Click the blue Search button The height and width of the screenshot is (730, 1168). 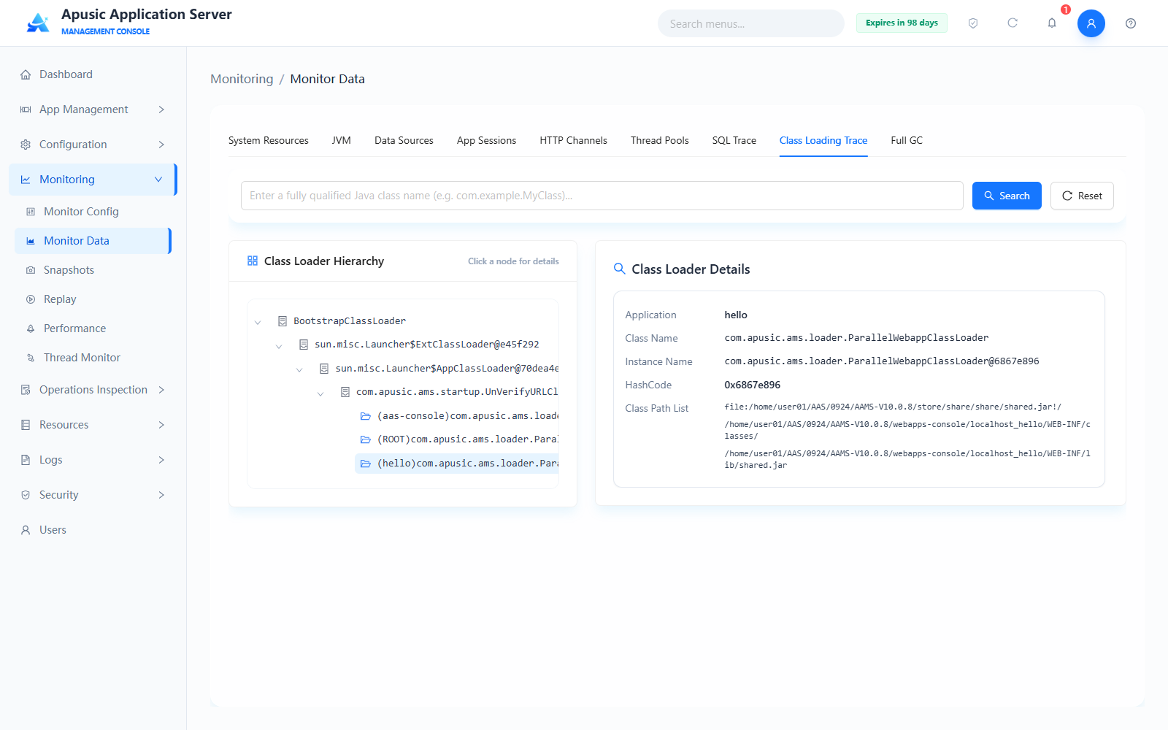[x=1007, y=196]
